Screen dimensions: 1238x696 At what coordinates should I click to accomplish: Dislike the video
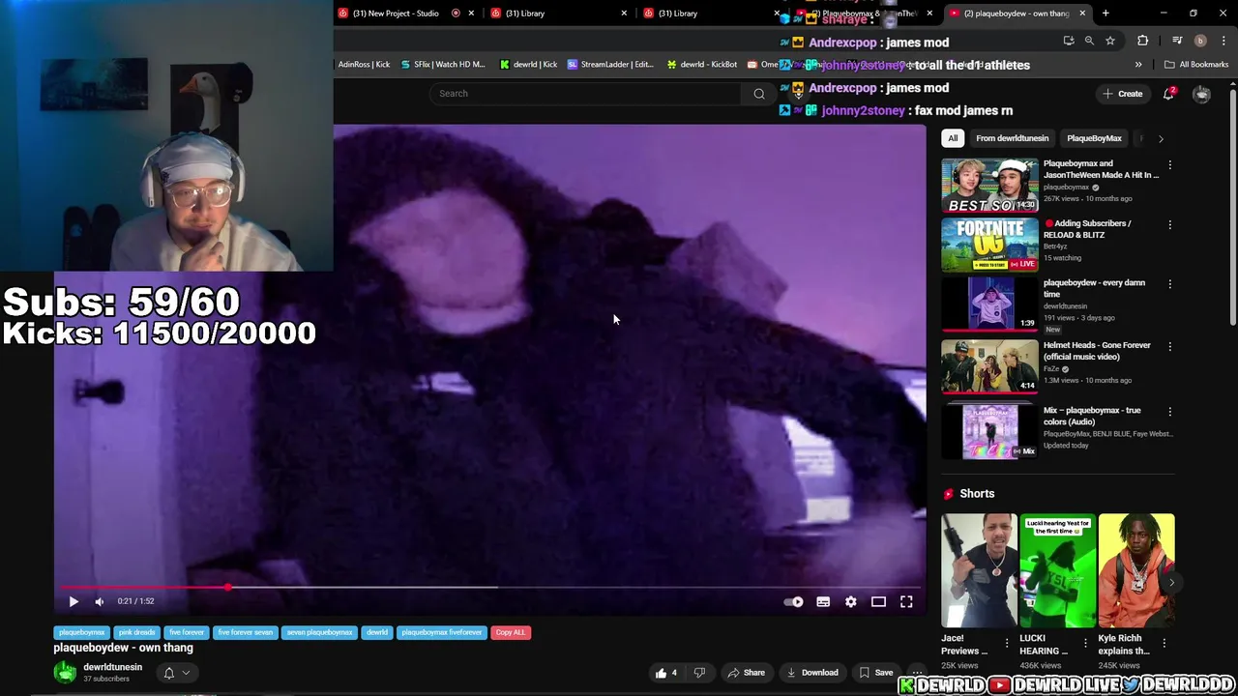tap(699, 673)
